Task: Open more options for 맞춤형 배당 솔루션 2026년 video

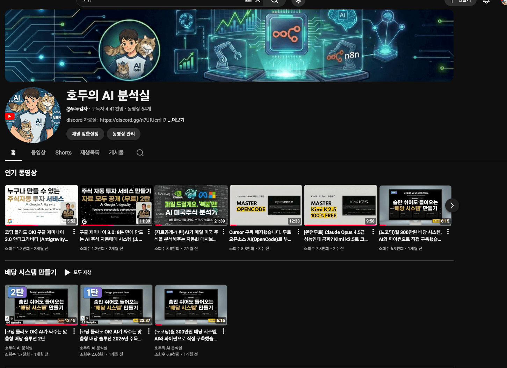Action: click(149, 331)
